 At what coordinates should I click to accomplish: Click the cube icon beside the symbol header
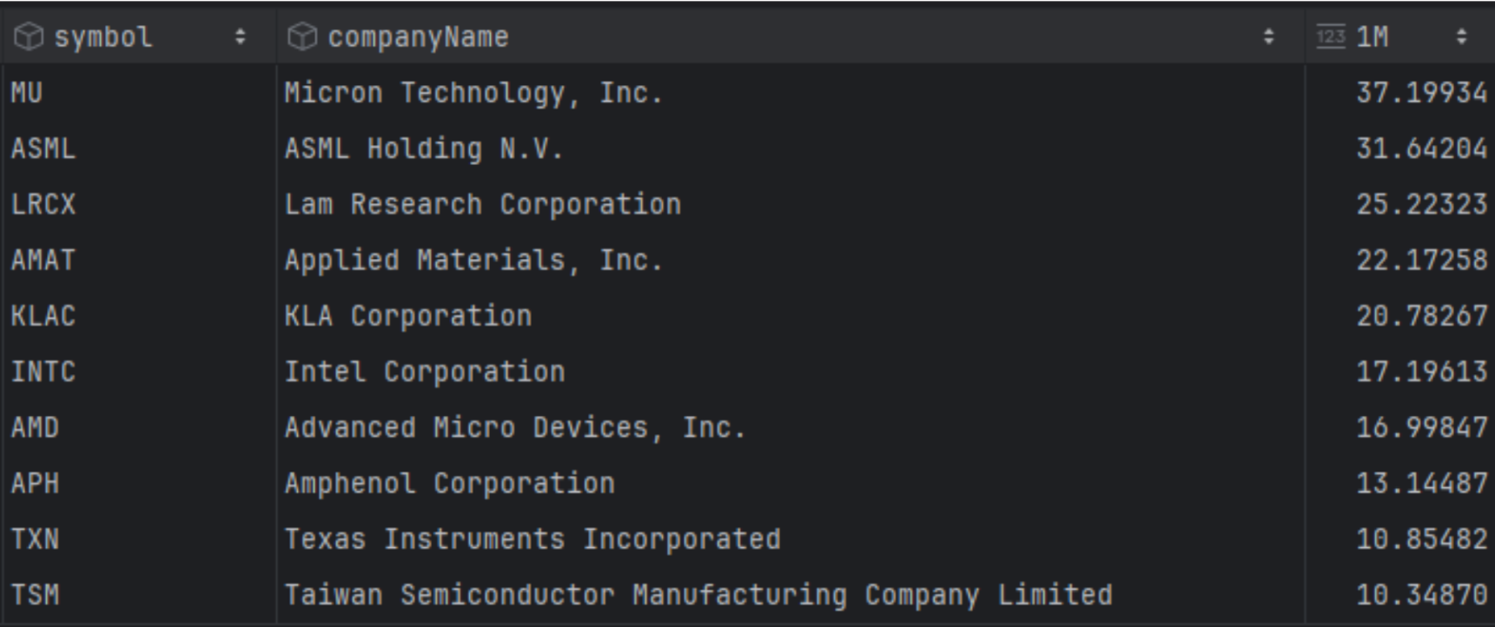point(29,37)
